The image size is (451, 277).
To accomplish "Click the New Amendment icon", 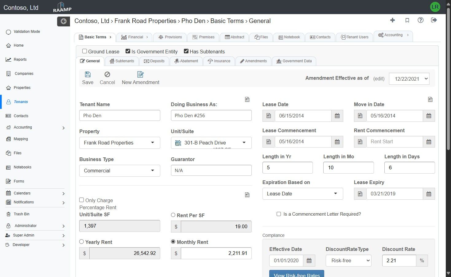I will click(141, 75).
